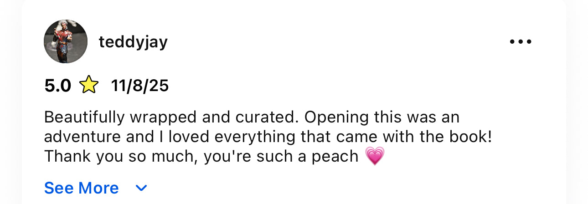
Task: Click the 11/8/25 review date
Action: tap(140, 85)
